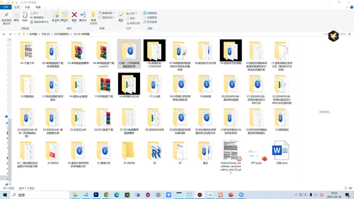Select the 04.单细胞数据下载covid19 folder
Image resolution: width=354 pixels, height=199 pixels.
[x=104, y=54]
